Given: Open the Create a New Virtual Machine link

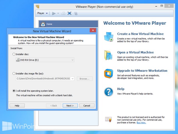Looking at the screenshot, I should point(140,34).
